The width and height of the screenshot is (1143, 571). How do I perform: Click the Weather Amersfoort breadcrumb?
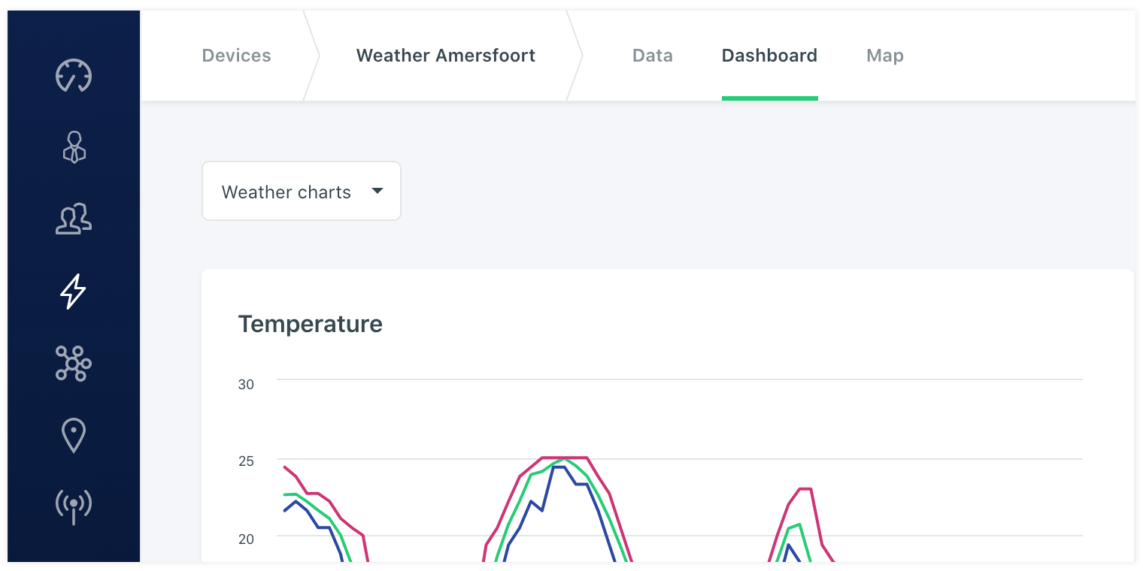tap(445, 56)
